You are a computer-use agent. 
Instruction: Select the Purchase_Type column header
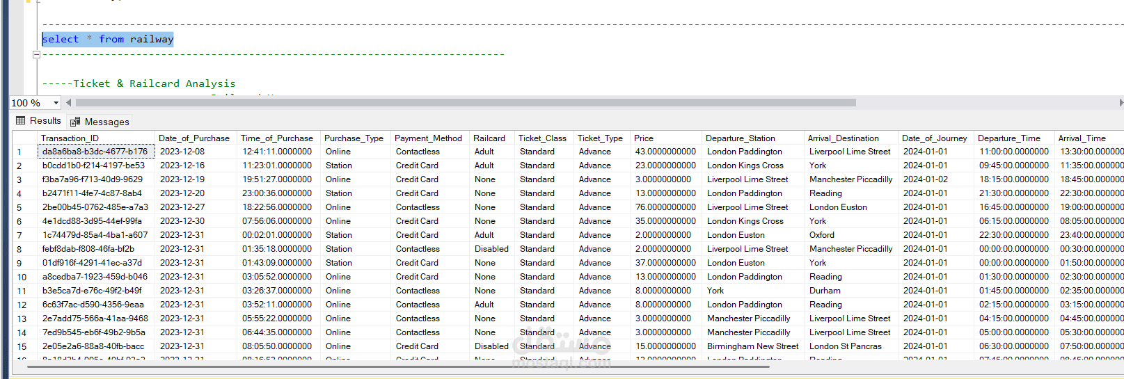355,138
